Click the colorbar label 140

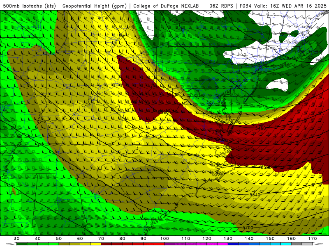pos(249,239)
